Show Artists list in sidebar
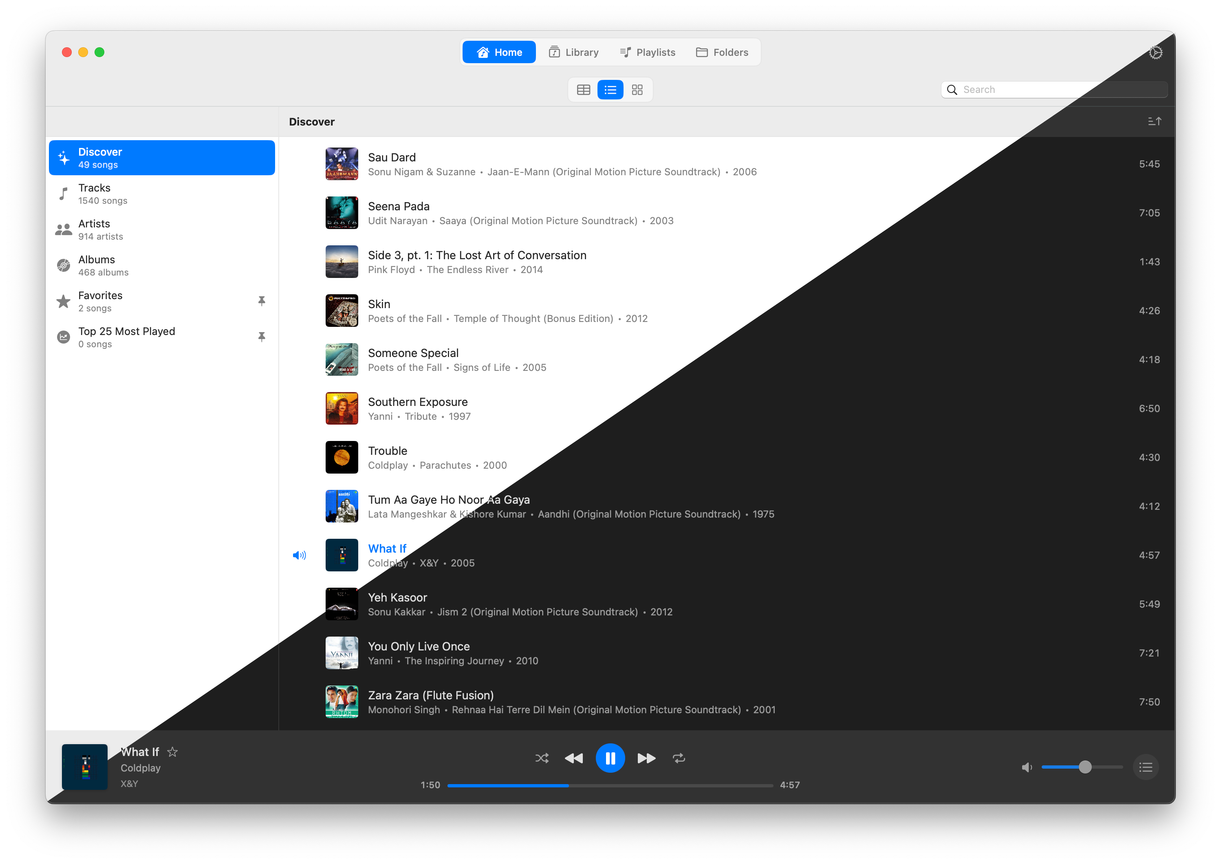This screenshot has width=1221, height=864. coord(162,229)
